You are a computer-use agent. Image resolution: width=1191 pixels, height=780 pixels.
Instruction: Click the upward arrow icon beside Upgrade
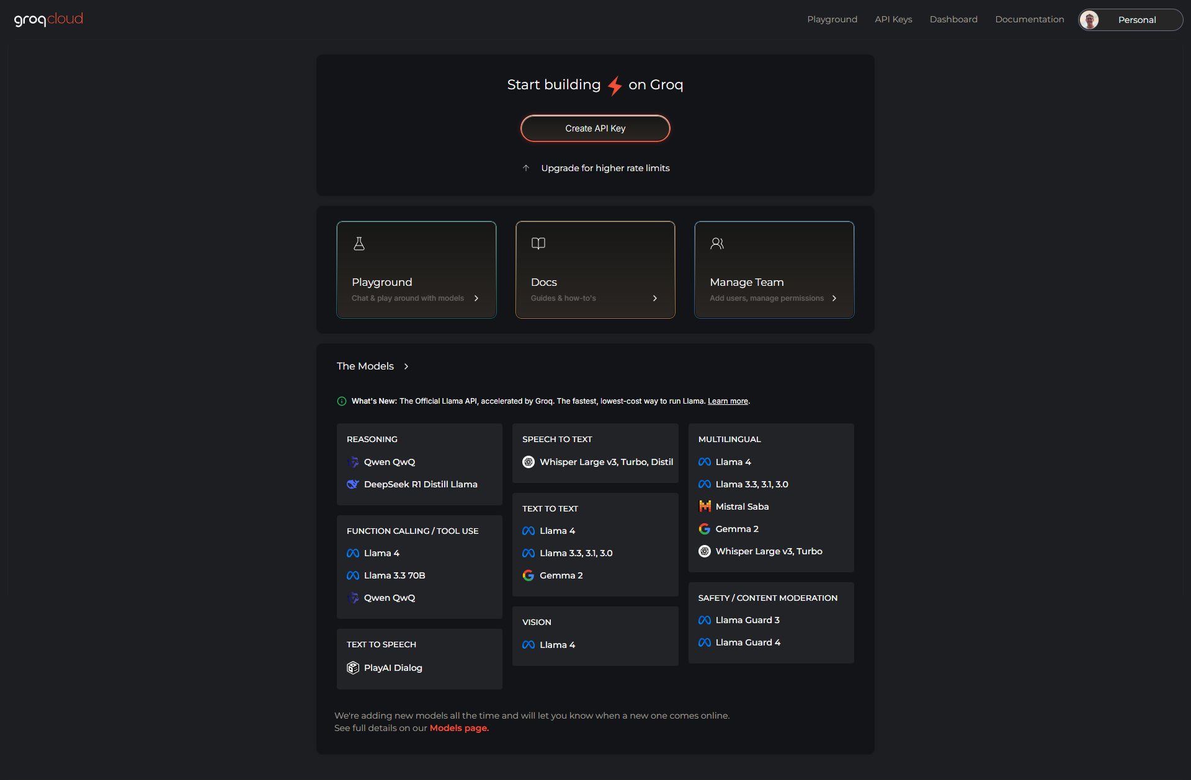pos(526,168)
